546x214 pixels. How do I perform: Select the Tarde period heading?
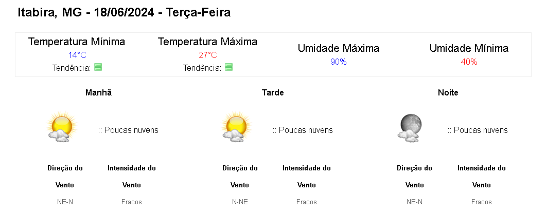tap(273, 93)
